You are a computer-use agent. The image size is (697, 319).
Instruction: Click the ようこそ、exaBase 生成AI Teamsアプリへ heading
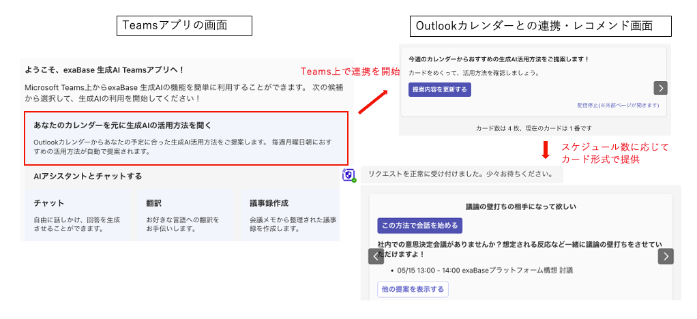(104, 70)
